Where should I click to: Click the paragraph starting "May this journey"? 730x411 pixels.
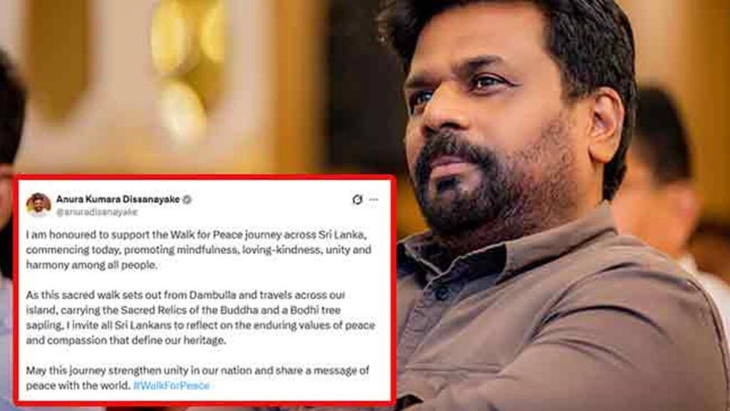coord(197,378)
